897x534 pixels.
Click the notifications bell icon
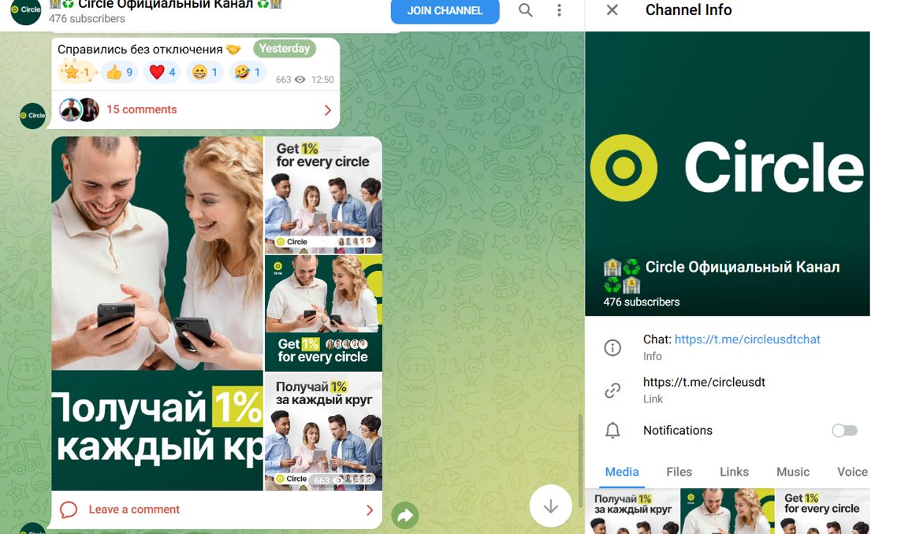point(612,431)
